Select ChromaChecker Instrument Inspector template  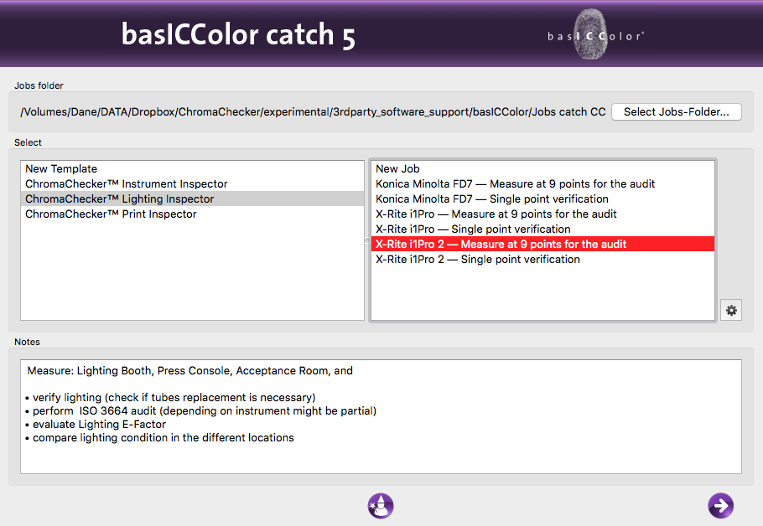pos(192,183)
